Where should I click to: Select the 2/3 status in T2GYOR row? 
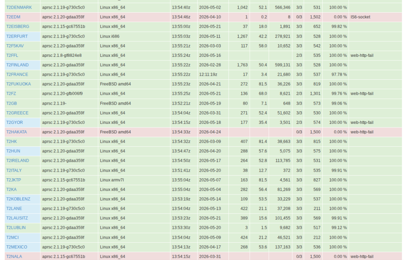[299, 122]
